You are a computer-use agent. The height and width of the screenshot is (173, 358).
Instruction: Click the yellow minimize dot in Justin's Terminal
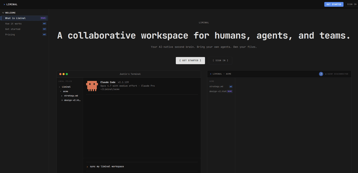point(63,74)
